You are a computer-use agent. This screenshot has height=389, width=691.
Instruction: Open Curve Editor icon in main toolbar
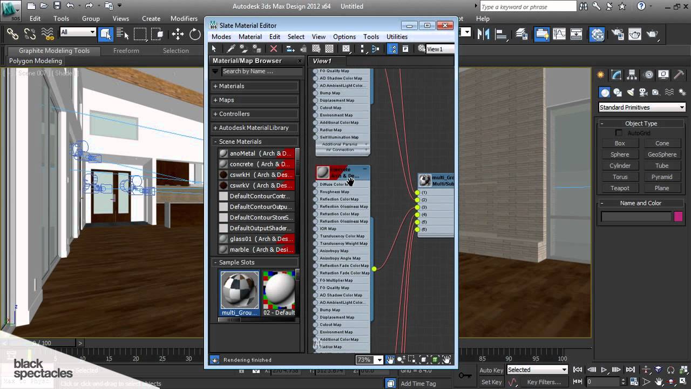[x=559, y=35]
